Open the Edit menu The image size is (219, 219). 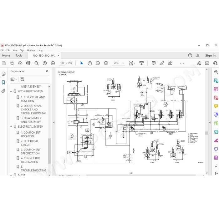(x=8, y=50)
